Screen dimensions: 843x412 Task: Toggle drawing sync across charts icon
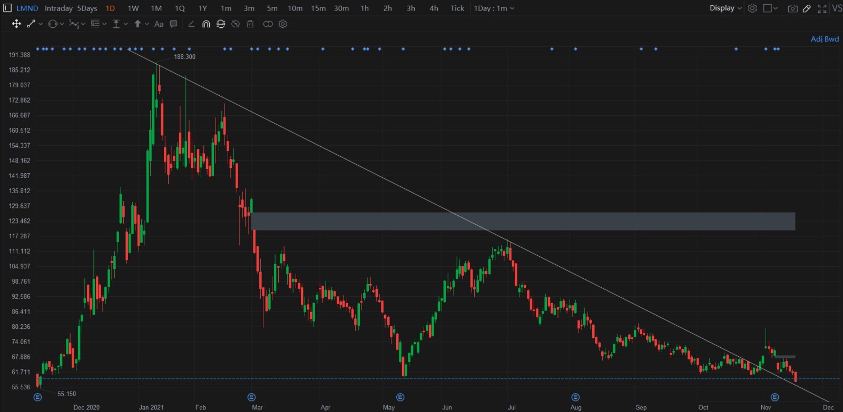click(221, 24)
